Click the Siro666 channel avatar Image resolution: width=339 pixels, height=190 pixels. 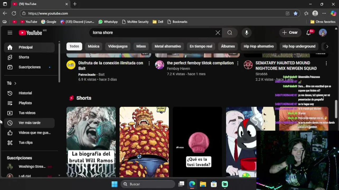(x=248, y=65)
